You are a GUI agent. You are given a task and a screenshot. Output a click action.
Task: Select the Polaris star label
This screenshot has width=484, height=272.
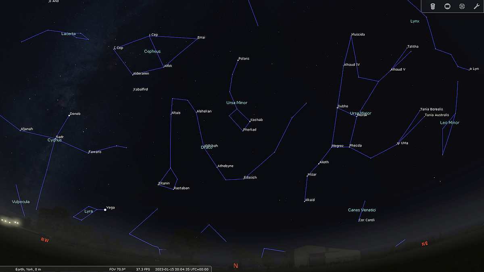[244, 59]
